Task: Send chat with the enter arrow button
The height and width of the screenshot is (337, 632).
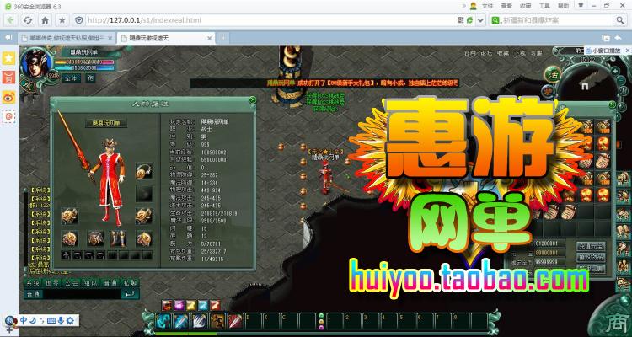Action: (x=131, y=294)
